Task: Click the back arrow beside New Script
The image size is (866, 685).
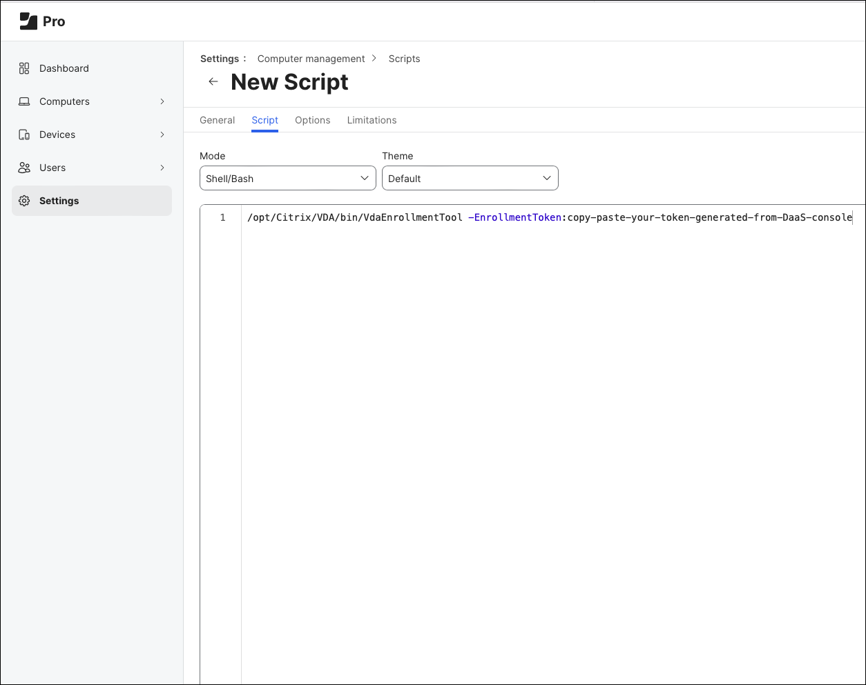Action: [x=213, y=81]
